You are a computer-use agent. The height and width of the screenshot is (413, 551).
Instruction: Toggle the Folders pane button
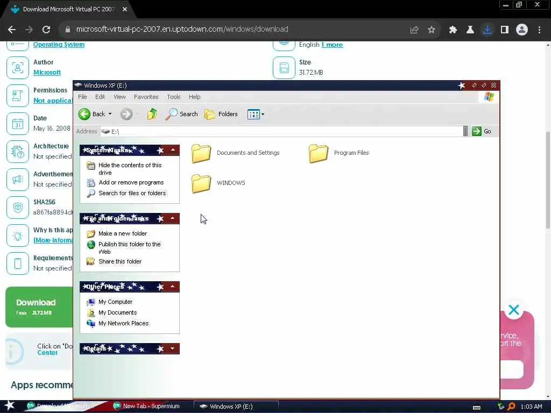[221, 114]
